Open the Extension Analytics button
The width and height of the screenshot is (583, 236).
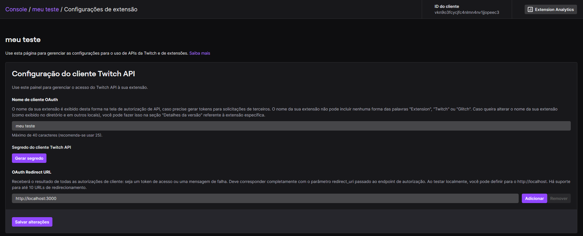[x=551, y=9]
